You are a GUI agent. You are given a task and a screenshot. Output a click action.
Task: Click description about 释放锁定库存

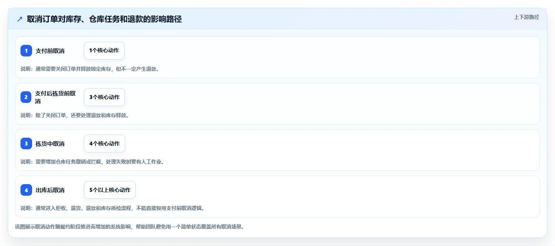[x=90, y=69]
